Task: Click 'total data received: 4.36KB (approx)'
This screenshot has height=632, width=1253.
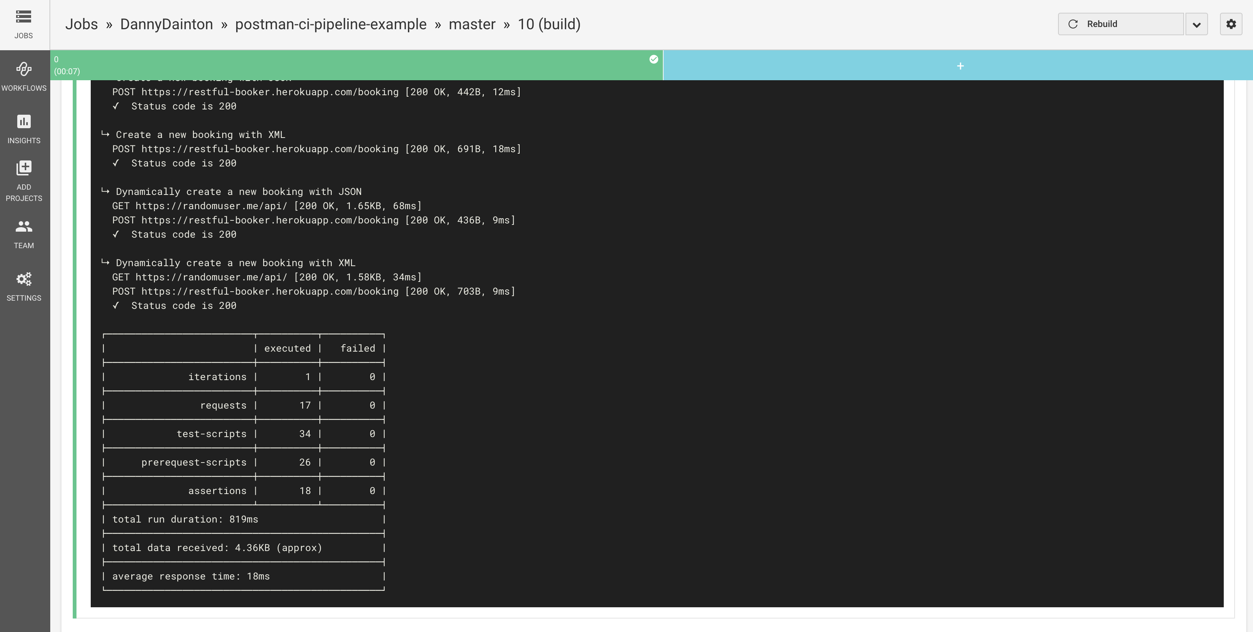Action: click(x=217, y=548)
